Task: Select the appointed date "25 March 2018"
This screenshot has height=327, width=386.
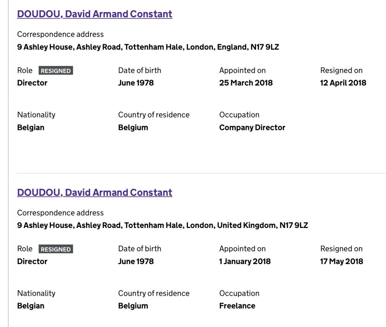Action: pos(246,83)
